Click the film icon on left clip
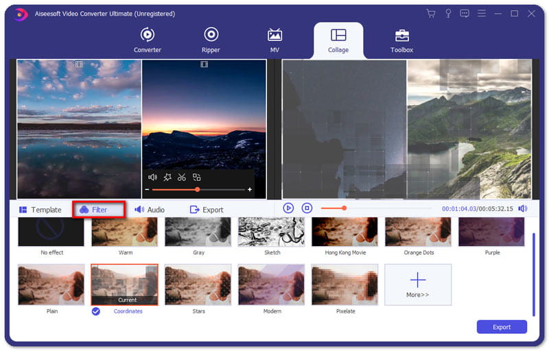 point(79,64)
